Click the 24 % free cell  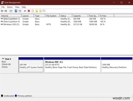(x=102, y=24)
